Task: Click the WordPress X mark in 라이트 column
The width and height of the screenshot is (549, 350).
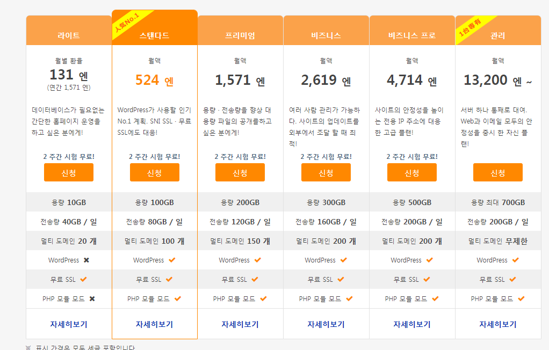Action: pos(86,260)
